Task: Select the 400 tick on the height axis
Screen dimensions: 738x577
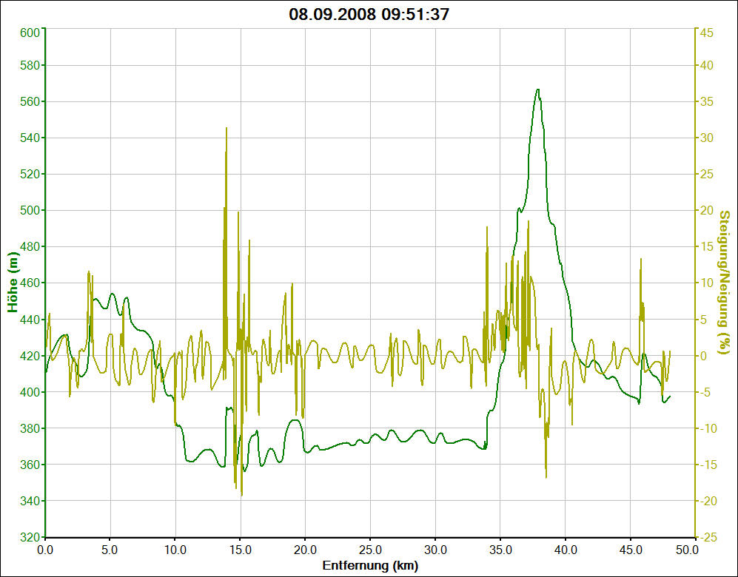Action: coord(30,392)
